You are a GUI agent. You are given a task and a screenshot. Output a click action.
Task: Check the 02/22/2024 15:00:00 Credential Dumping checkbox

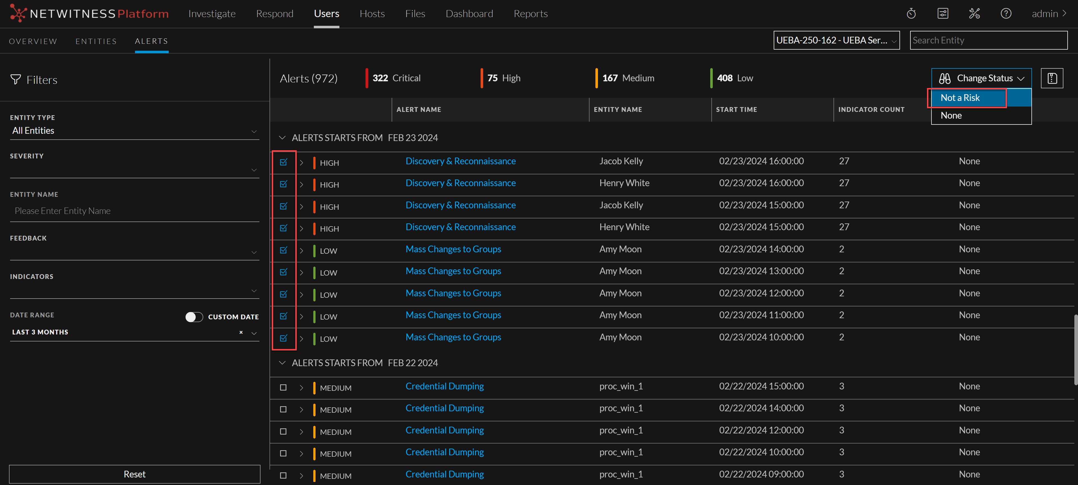point(283,388)
